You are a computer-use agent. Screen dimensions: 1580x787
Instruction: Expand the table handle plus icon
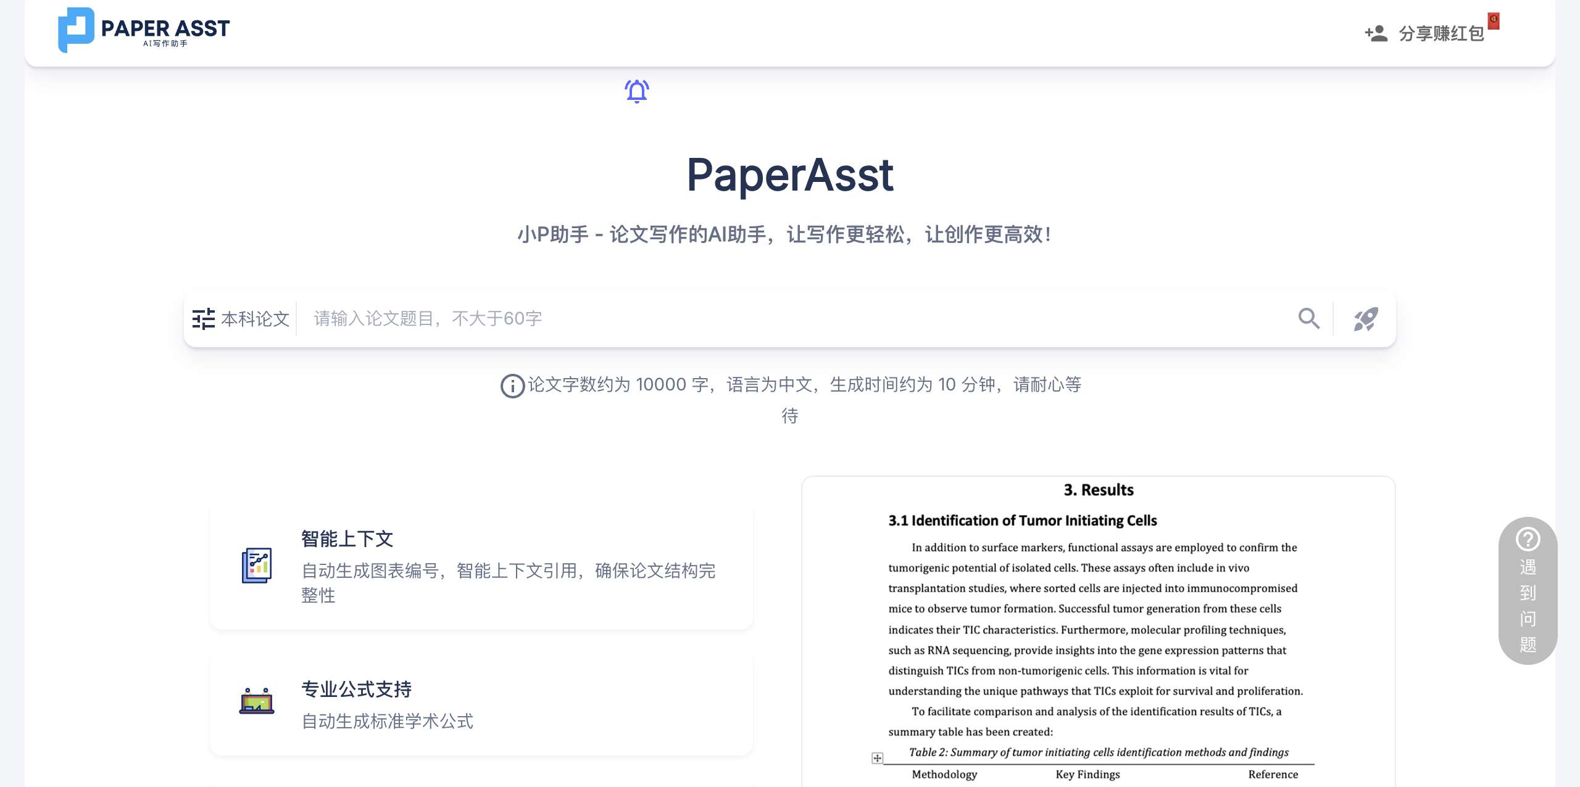click(877, 758)
